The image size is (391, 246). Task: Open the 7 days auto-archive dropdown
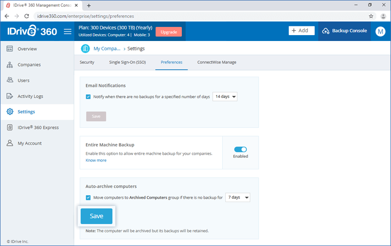pos(238,198)
